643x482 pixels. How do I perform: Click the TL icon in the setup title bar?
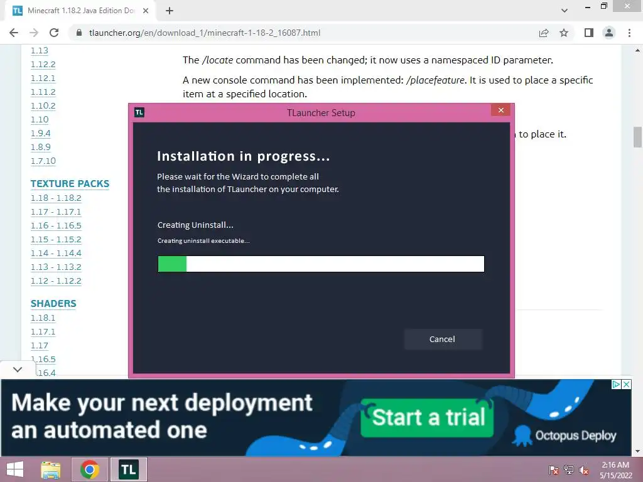tap(139, 112)
